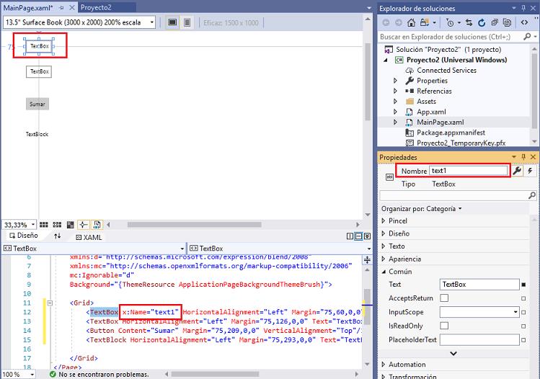Open the pending changes filter clock icon
The height and width of the screenshot is (379, 540).
[450, 23]
